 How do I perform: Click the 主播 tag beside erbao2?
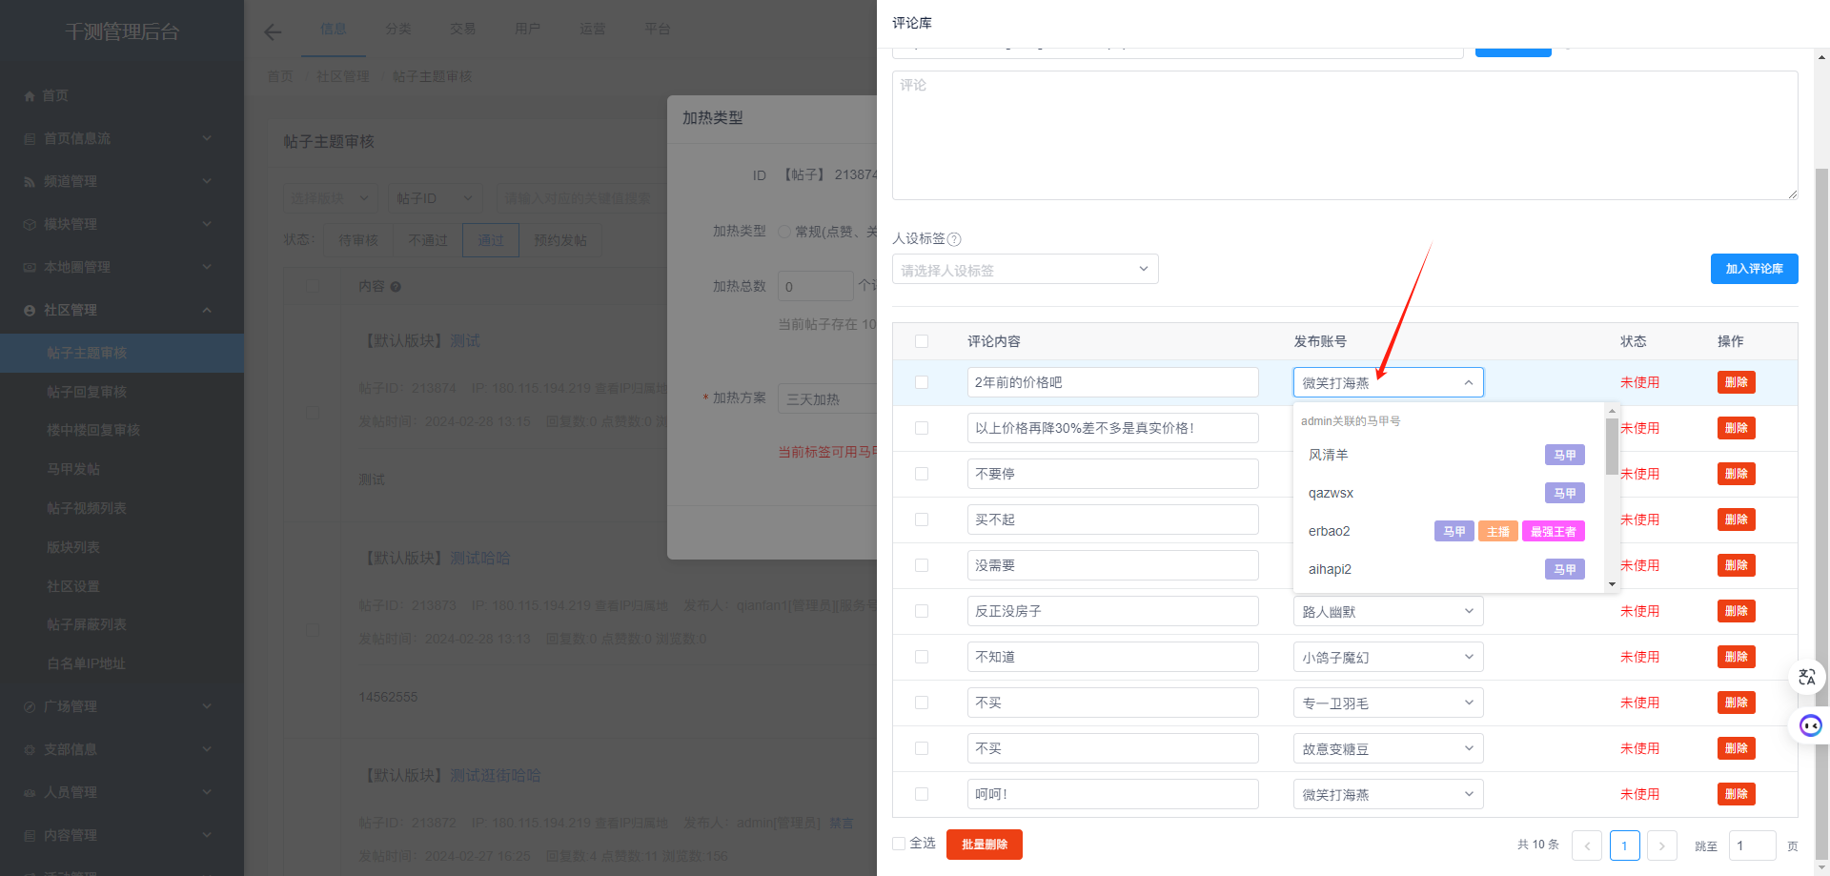click(x=1497, y=531)
